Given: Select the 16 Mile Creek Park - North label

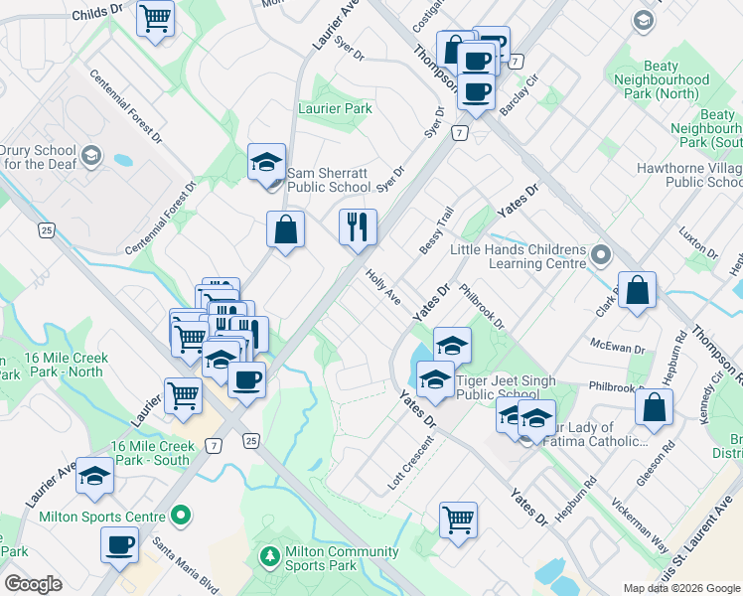Looking at the screenshot, I should (67, 365).
